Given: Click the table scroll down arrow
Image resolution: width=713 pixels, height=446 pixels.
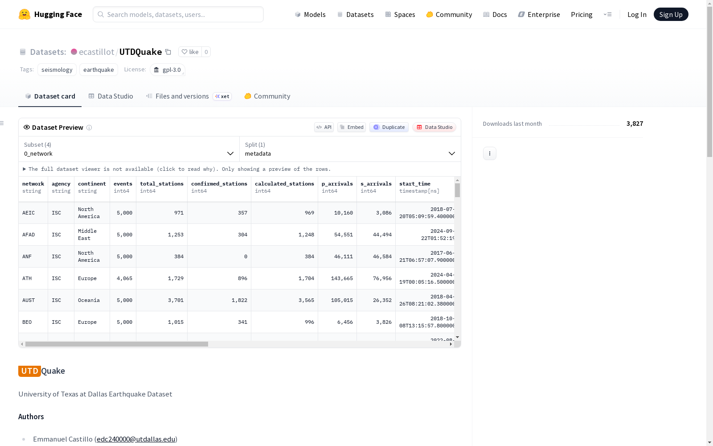Looking at the screenshot, I should pyautogui.click(x=457, y=337).
